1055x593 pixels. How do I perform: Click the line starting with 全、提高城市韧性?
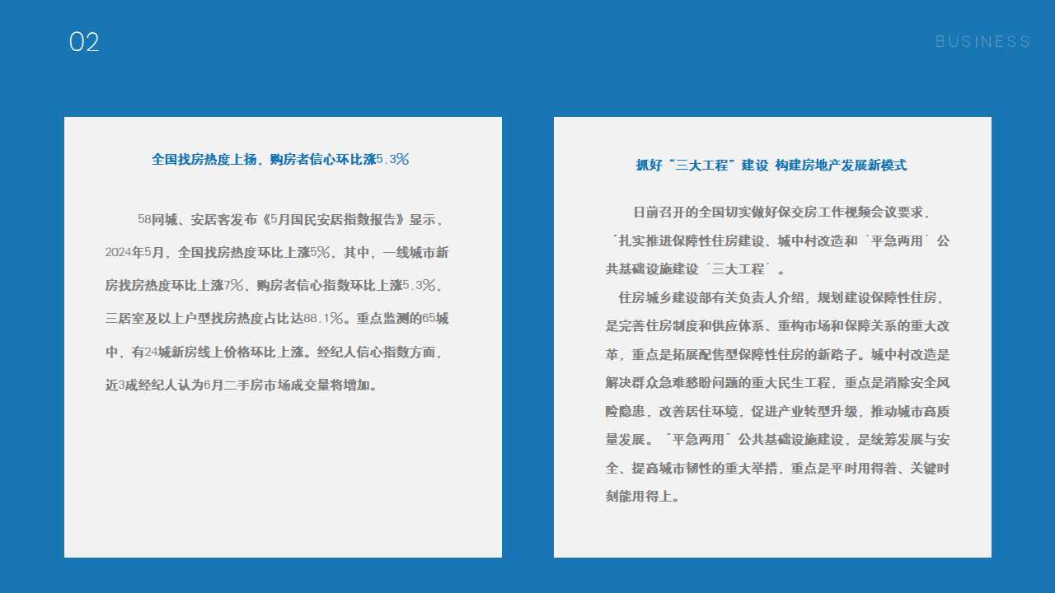(x=777, y=468)
